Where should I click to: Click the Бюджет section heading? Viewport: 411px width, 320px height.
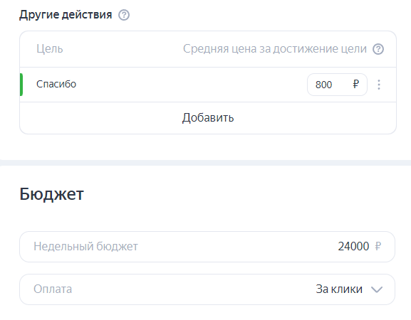point(51,194)
